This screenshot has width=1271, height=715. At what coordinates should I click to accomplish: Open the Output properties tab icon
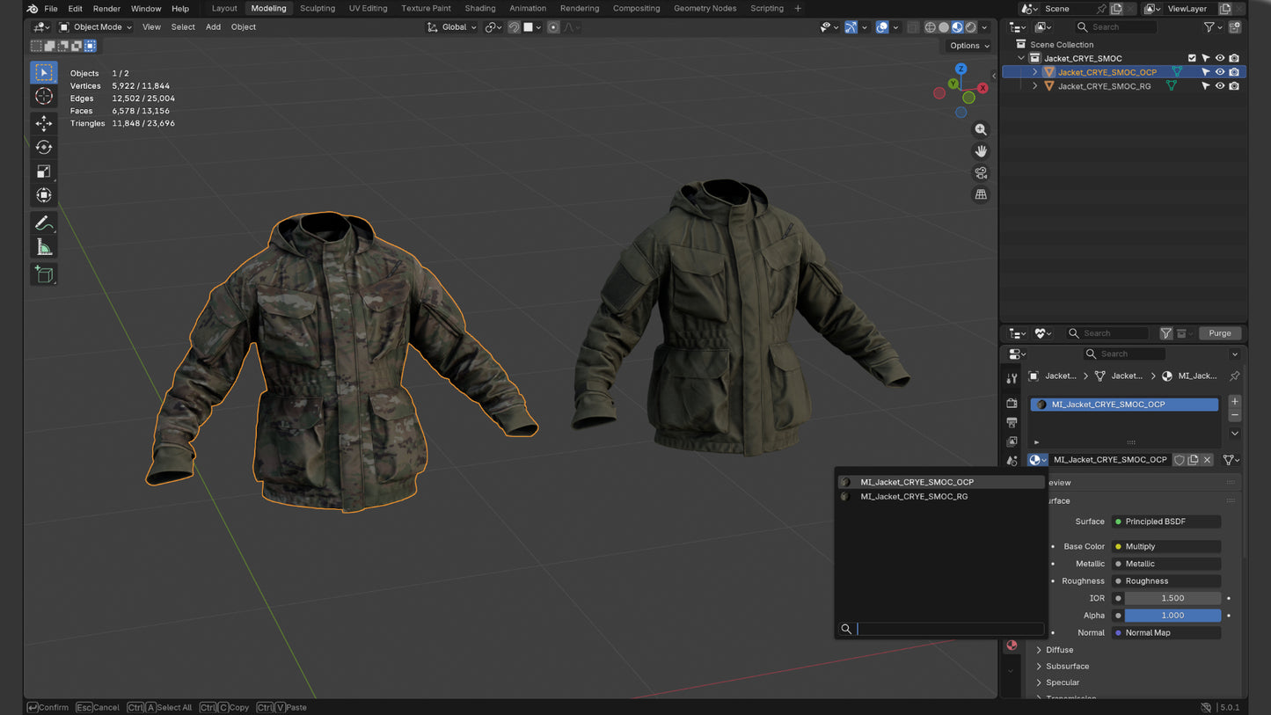1012,422
